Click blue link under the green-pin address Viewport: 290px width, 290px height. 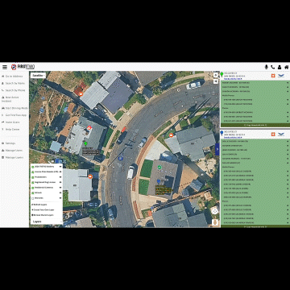tap(233, 79)
